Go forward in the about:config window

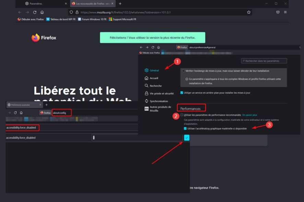pyautogui.click(x=9, y=113)
